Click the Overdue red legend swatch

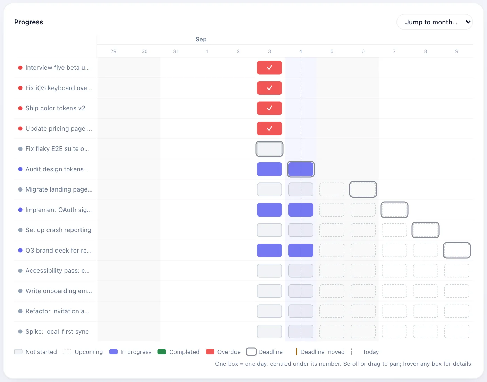210,352
